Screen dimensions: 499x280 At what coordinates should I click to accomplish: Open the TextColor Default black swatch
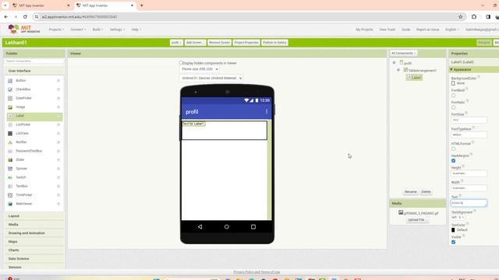(x=453, y=230)
